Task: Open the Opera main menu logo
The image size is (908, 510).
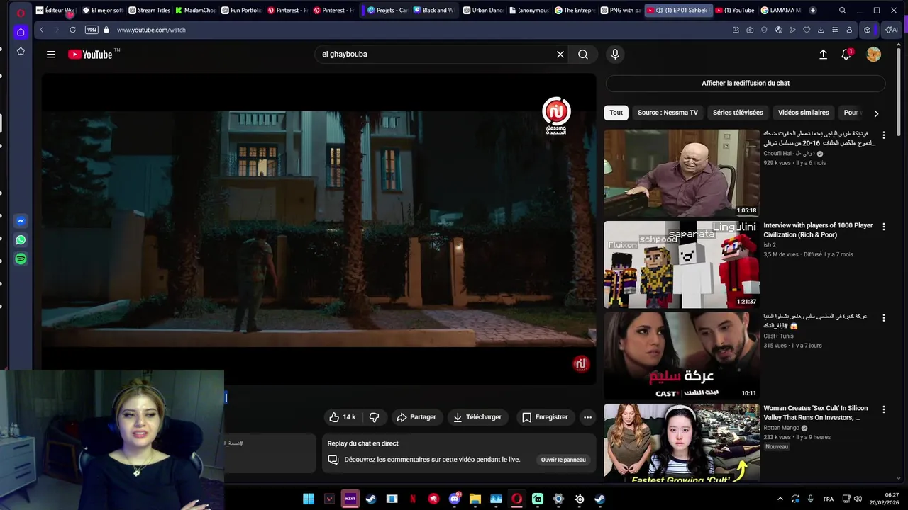Action: (x=21, y=12)
